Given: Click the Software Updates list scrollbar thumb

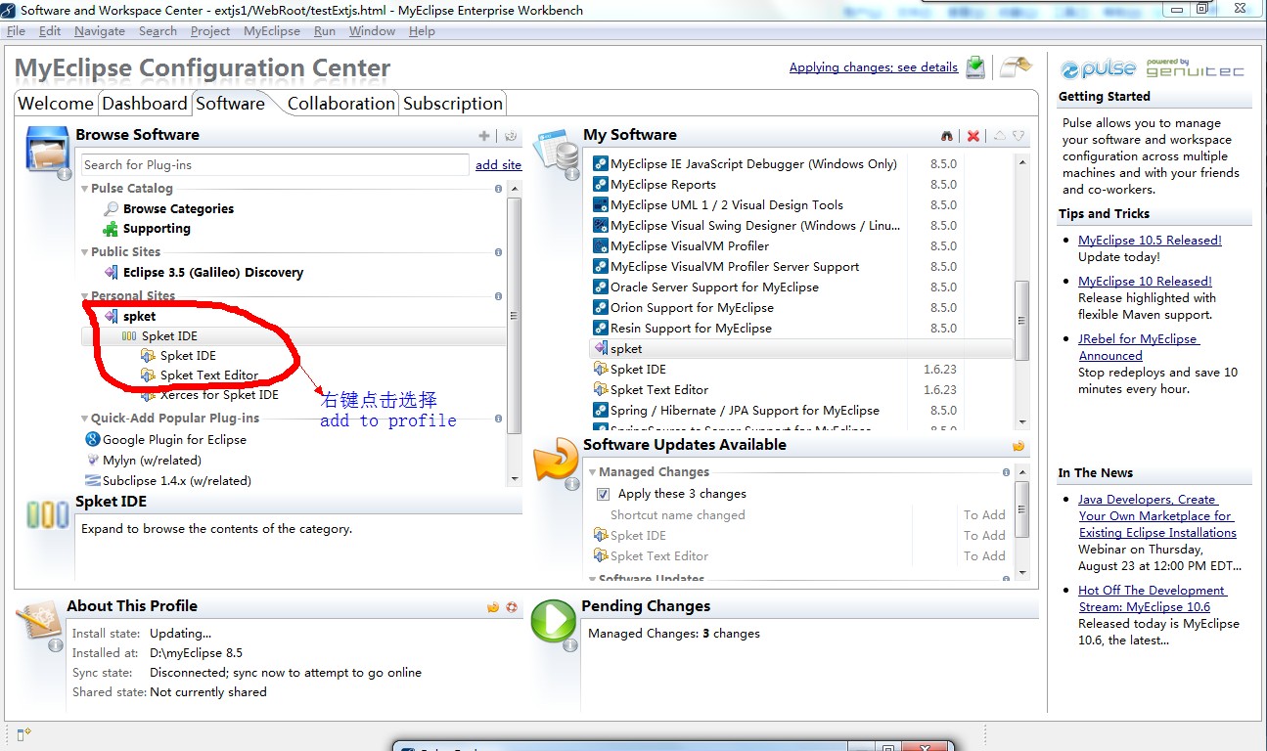Looking at the screenshot, I should pos(1021,508).
